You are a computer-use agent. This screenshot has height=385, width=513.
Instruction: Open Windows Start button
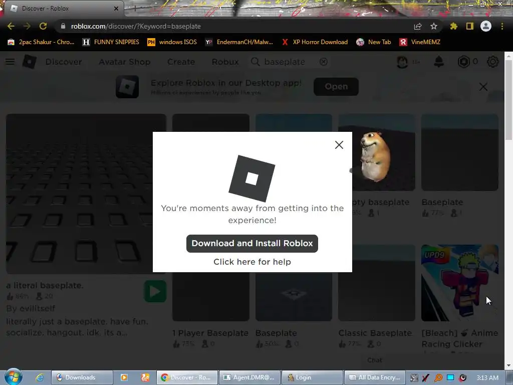(14, 377)
